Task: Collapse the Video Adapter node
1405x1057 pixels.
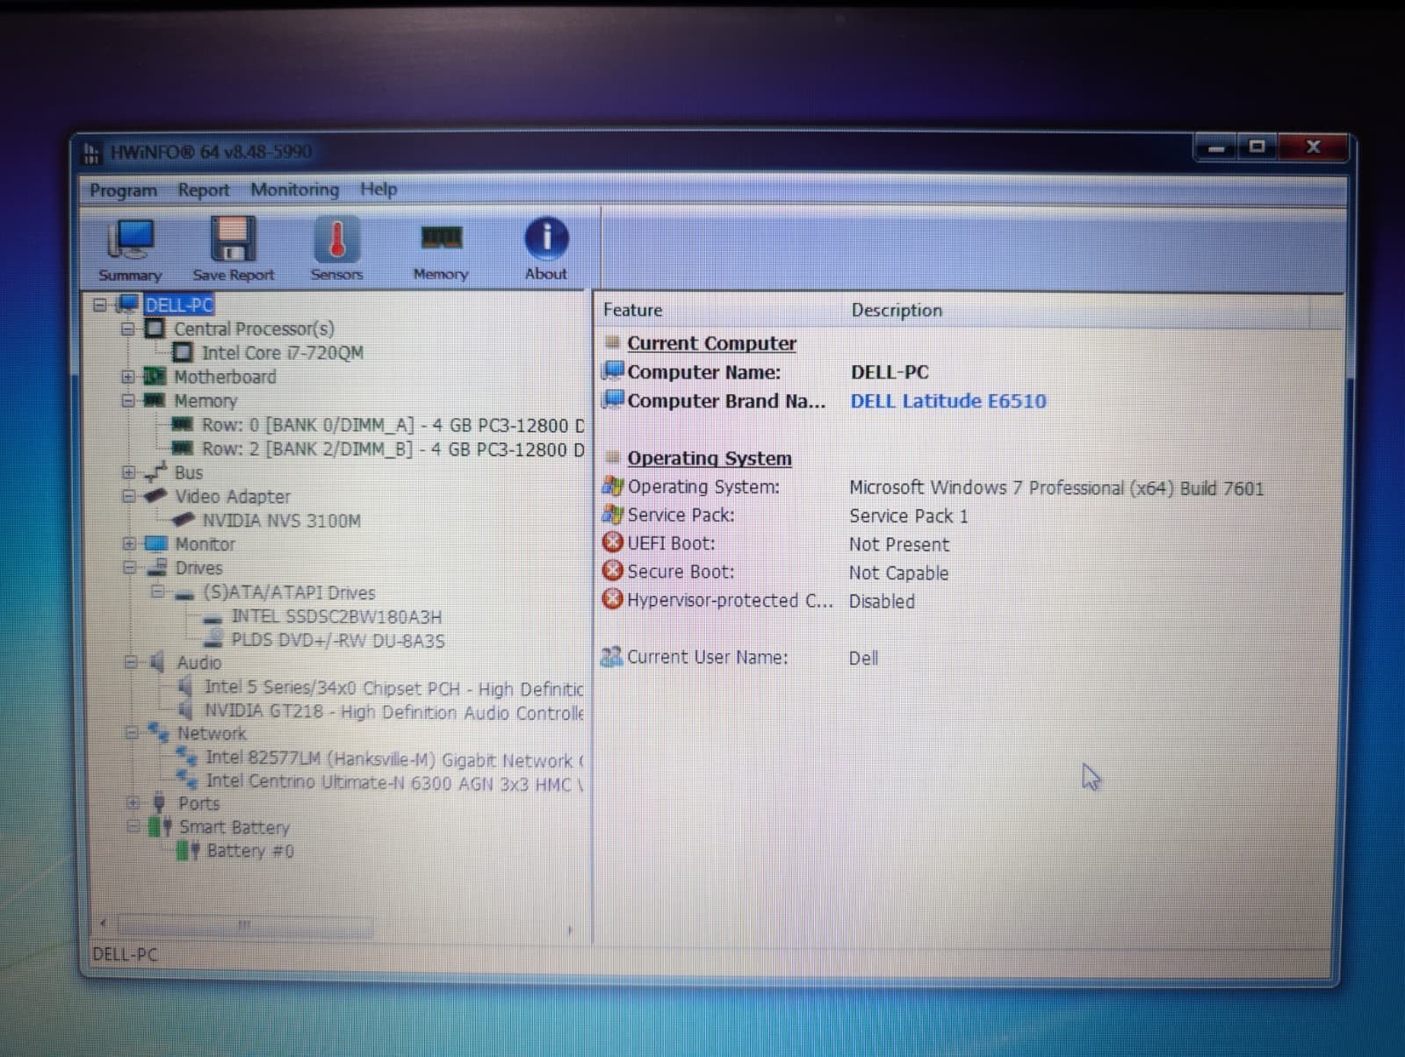Action: point(129,496)
